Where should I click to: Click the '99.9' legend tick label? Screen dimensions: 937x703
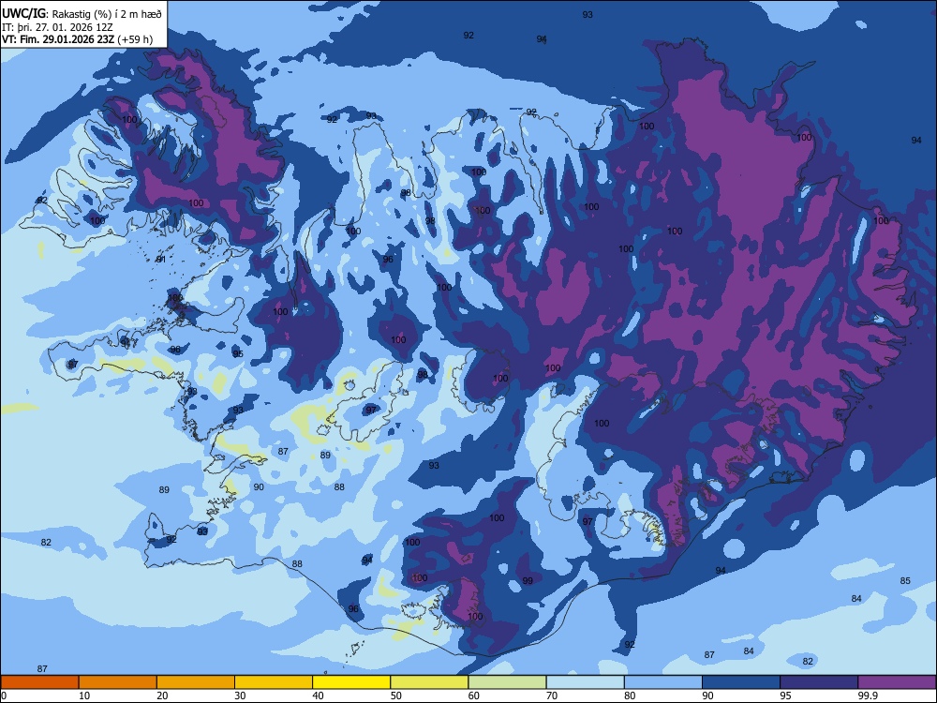868,696
